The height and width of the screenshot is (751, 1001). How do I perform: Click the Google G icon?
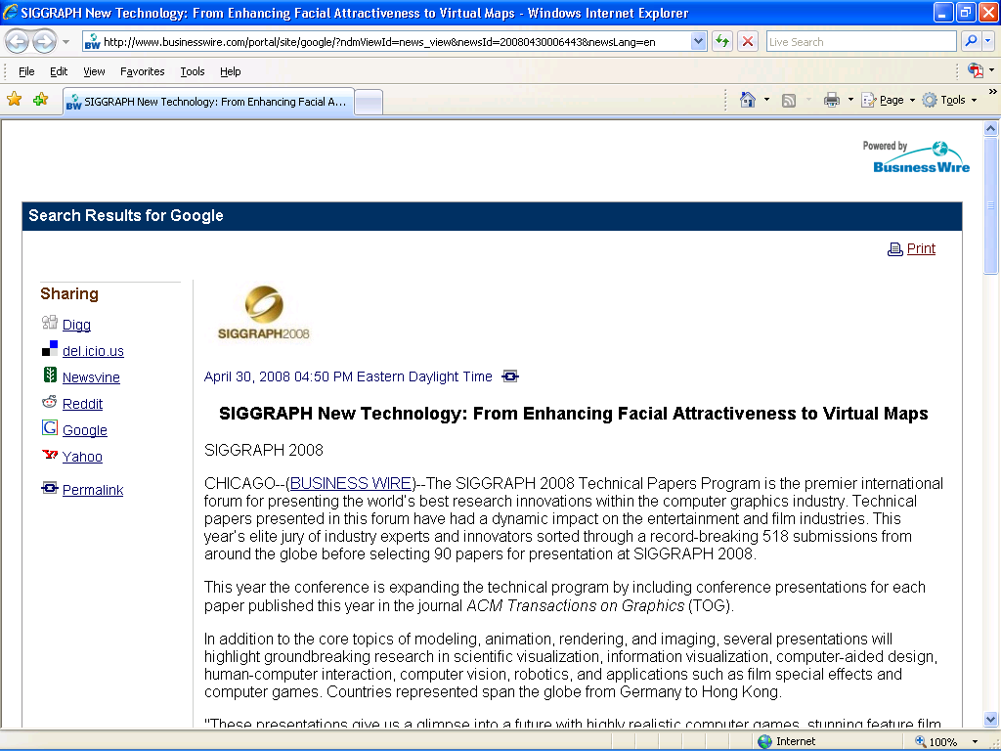click(x=49, y=428)
